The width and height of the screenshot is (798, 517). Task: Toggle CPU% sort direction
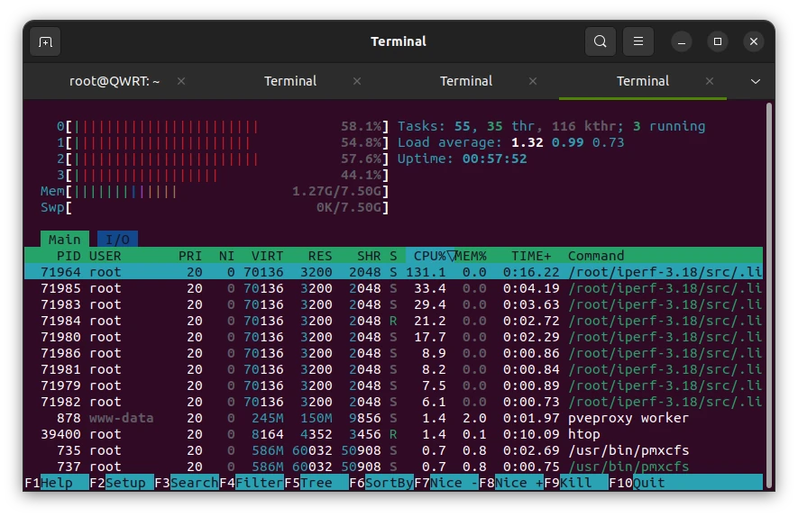tap(430, 256)
